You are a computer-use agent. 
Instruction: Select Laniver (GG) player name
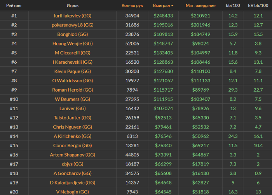click(x=73, y=108)
